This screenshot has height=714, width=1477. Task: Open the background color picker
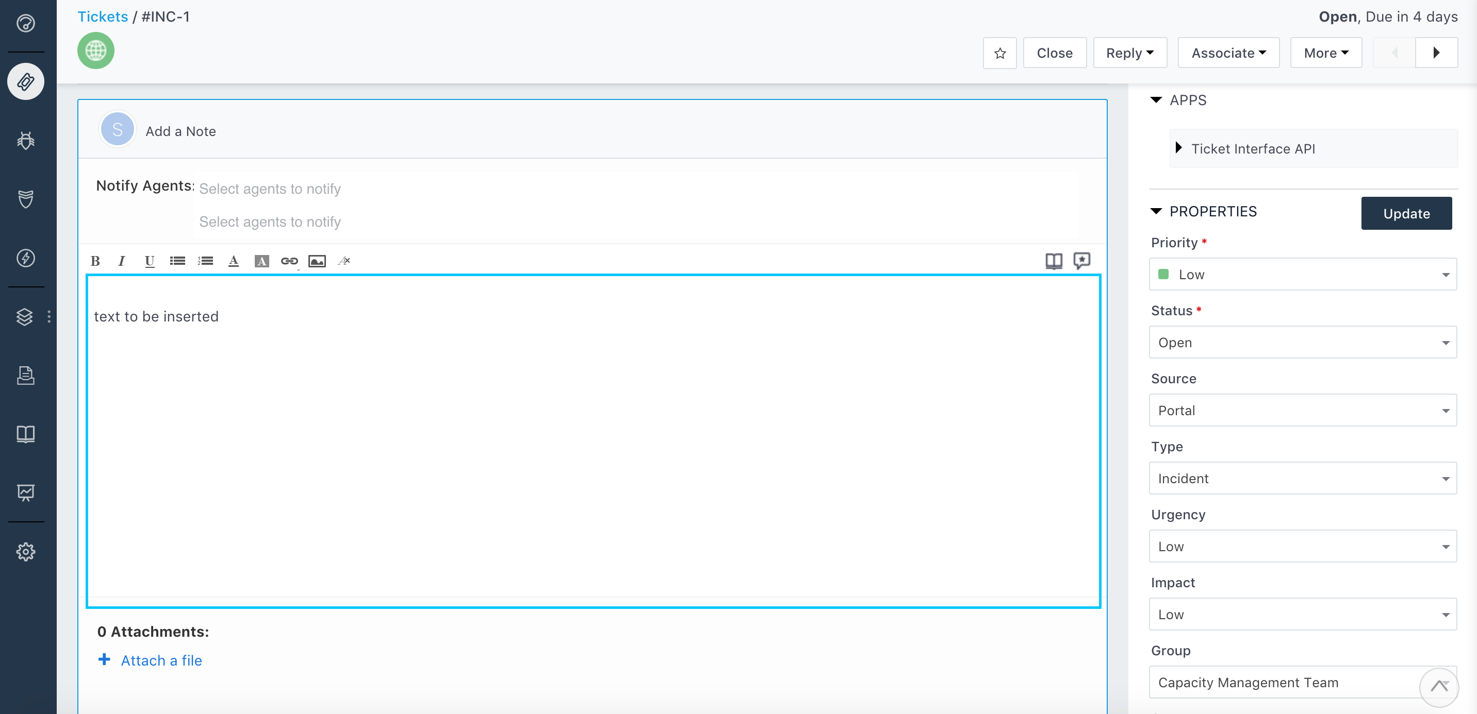point(261,261)
